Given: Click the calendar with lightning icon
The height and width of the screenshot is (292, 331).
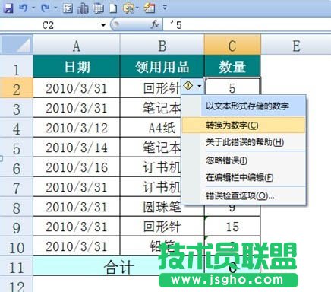Looking at the screenshot, I should (150, 8).
